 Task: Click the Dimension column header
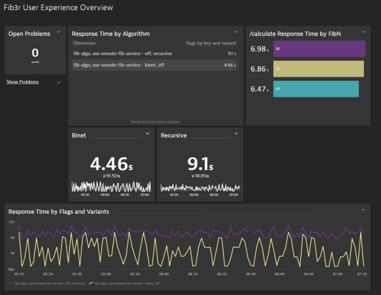click(84, 43)
